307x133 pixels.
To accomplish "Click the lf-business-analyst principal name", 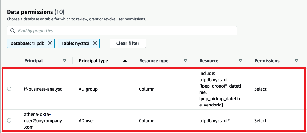I will pos(43,89).
